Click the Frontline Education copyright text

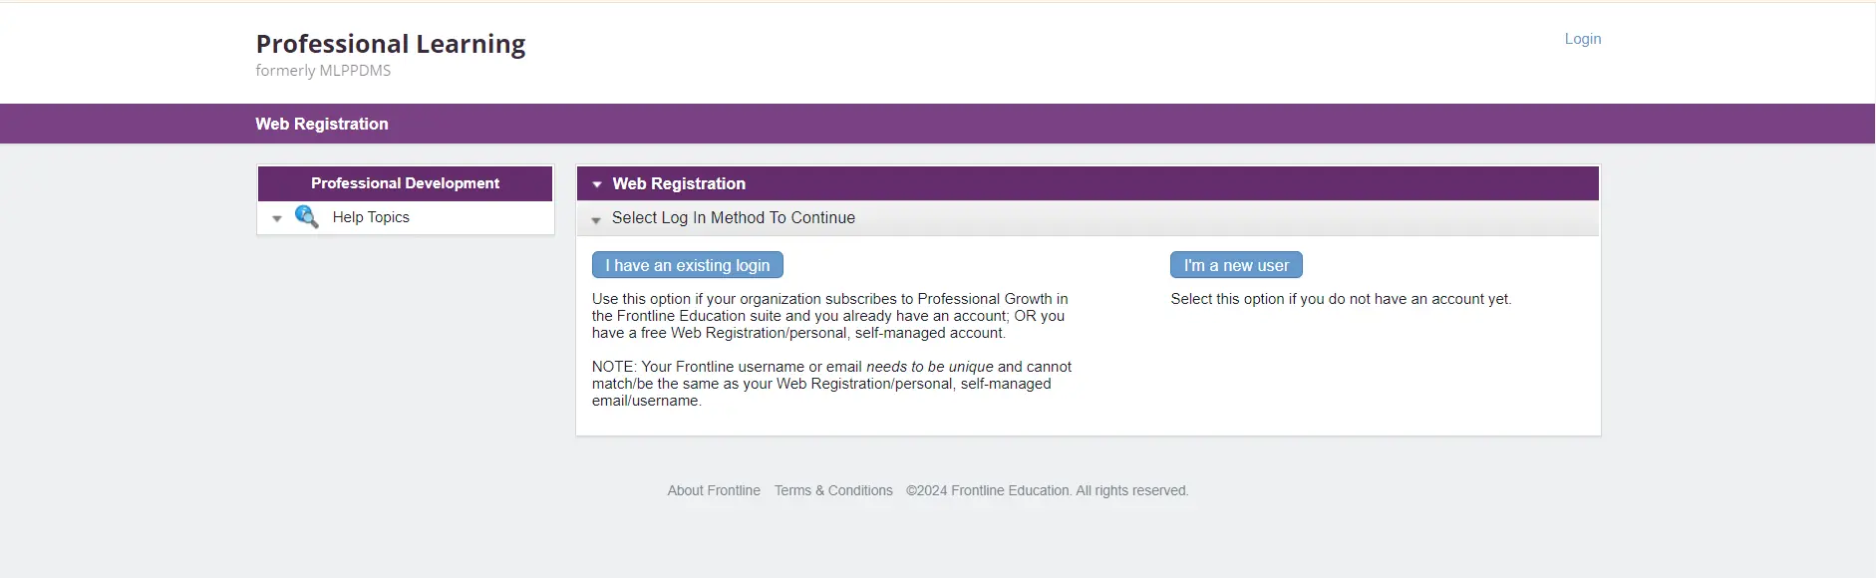click(1047, 490)
